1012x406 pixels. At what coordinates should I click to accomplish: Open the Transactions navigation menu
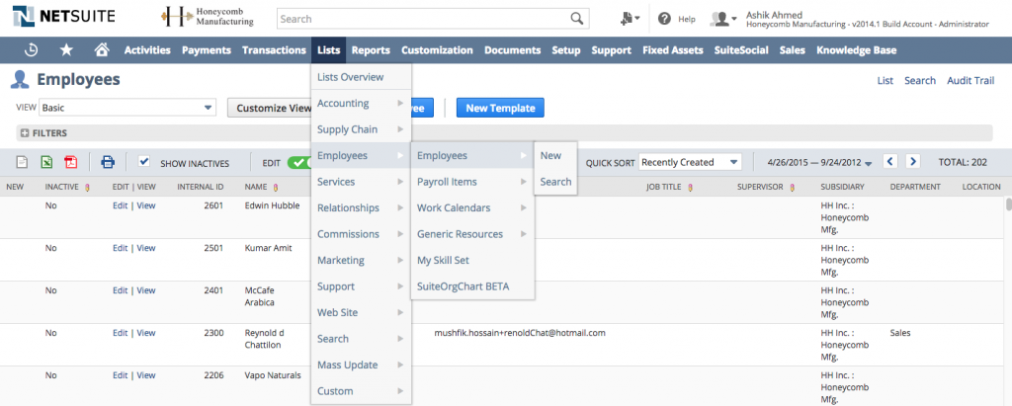click(274, 49)
